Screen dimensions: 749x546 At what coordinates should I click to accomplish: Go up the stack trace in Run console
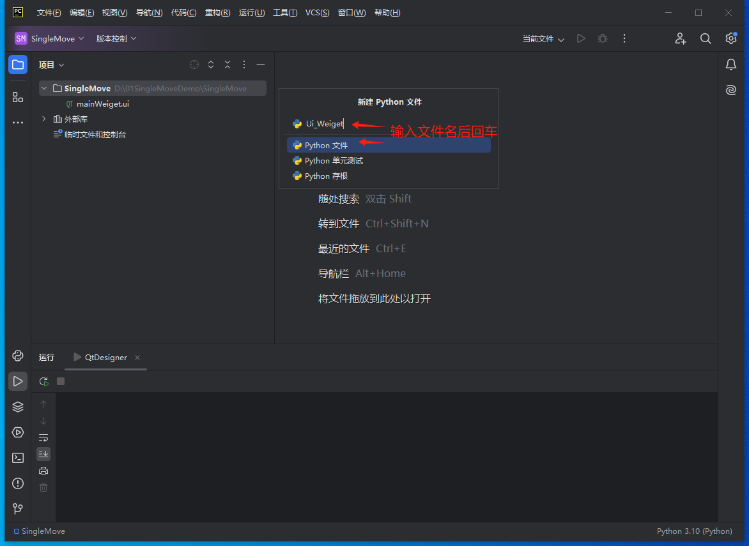click(x=43, y=404)
